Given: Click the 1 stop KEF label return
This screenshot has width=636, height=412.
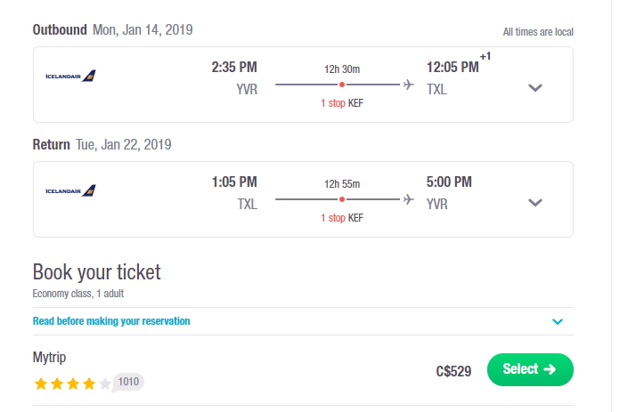Looking at the screenshot, I should coord(342,217).
